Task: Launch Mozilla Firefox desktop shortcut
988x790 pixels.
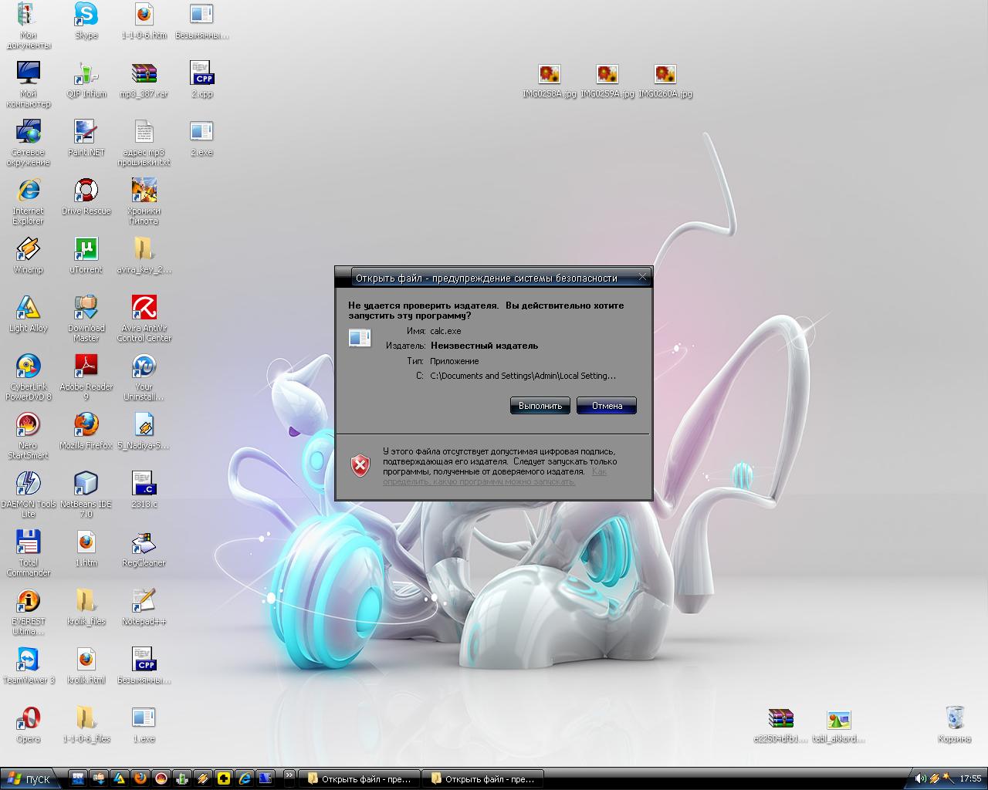Action: coord(86,432)
